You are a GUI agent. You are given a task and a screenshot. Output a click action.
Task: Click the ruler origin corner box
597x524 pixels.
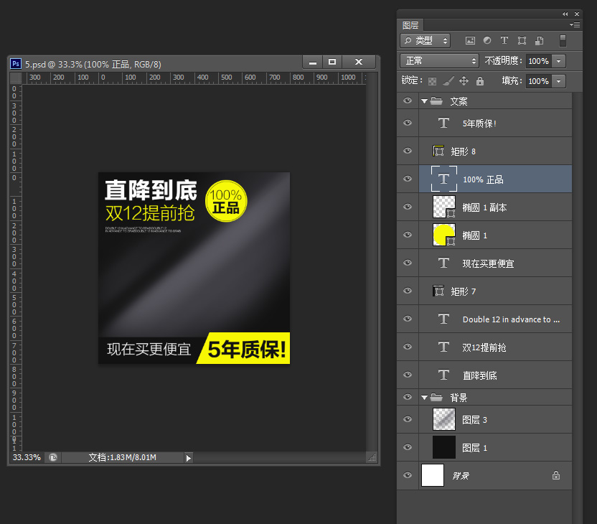pyautogui.click(x=16, y=78)
